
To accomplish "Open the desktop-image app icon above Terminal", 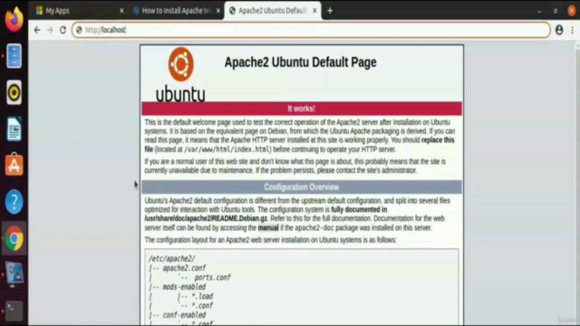I will 14,274.
